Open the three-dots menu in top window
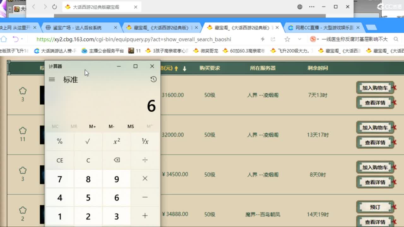The image size is (404, 227). pos(312,7)
